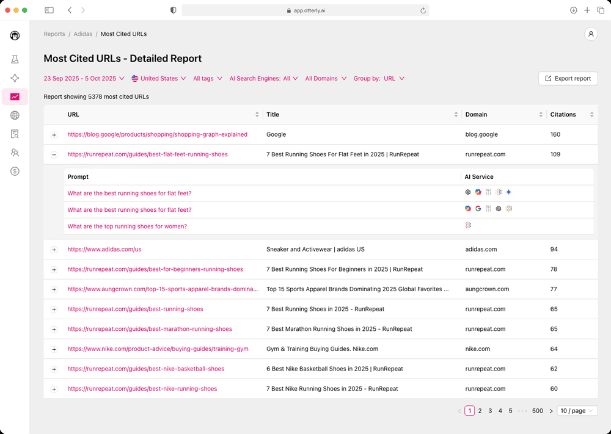Screen dimensions: 611x434
Task: Click the Export report button
Action: pos(568,79)
